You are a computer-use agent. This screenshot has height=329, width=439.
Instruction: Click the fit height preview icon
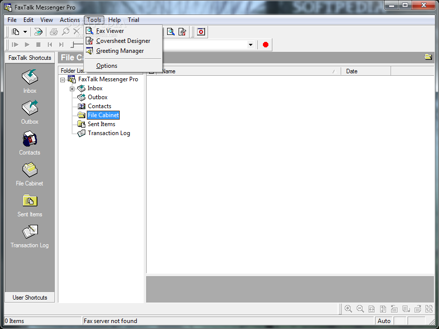coord(383,309)
